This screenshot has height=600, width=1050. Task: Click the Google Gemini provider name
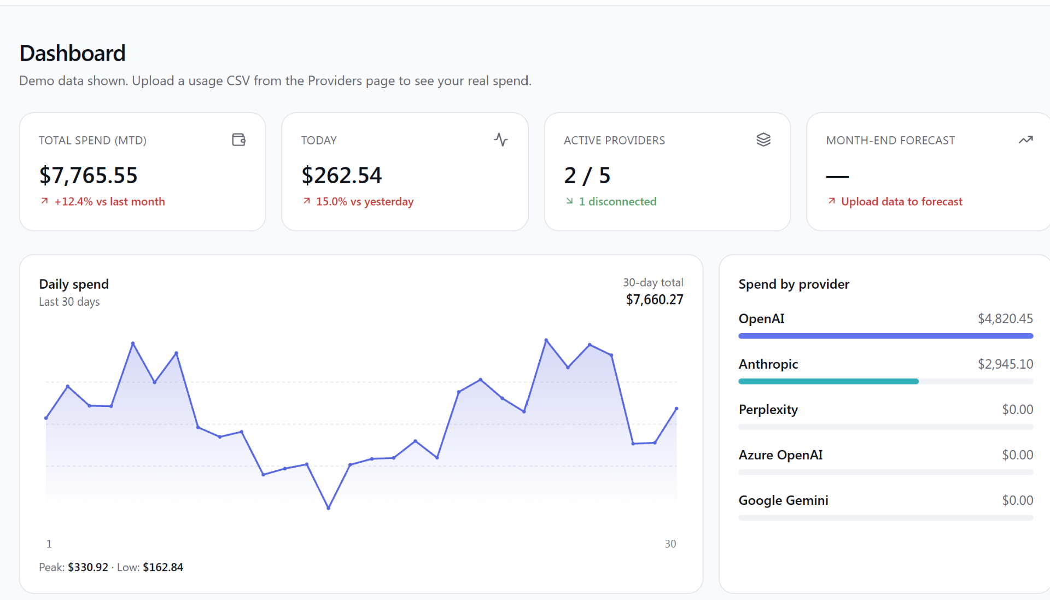[x=783, y=500]
